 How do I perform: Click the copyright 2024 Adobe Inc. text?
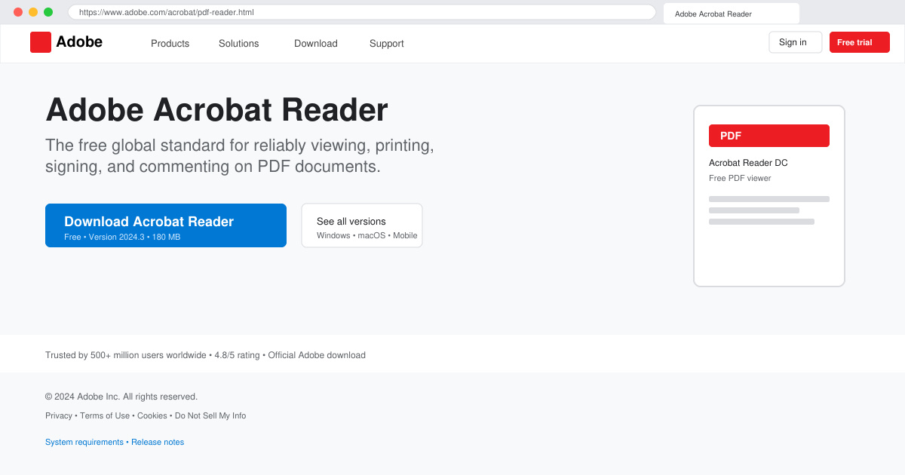[121, 397]
